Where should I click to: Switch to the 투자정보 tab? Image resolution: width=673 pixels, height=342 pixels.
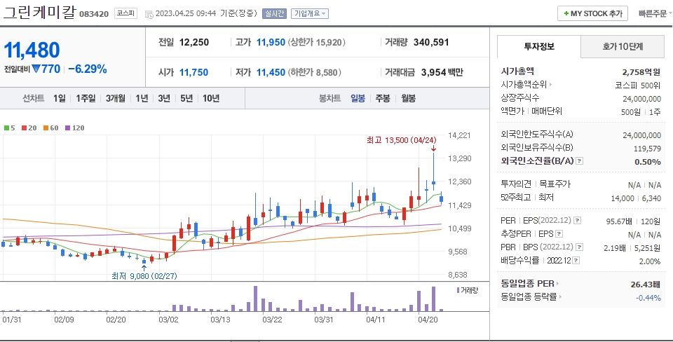(539, 46)
